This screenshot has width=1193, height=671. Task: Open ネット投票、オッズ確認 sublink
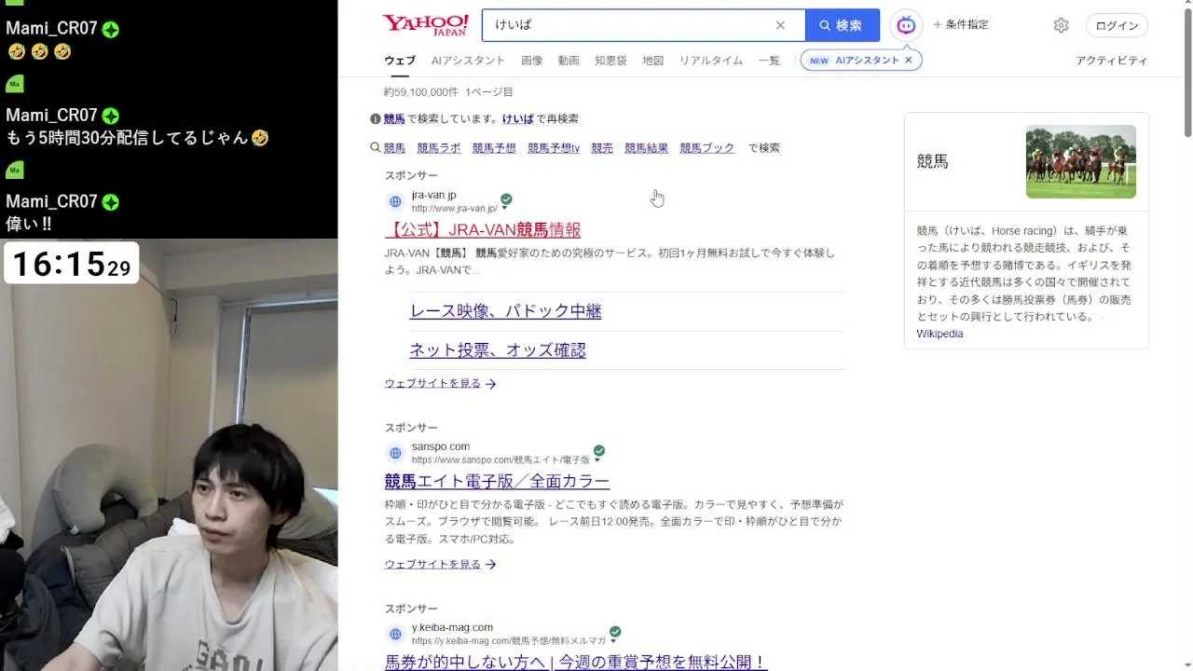(498, 350)
